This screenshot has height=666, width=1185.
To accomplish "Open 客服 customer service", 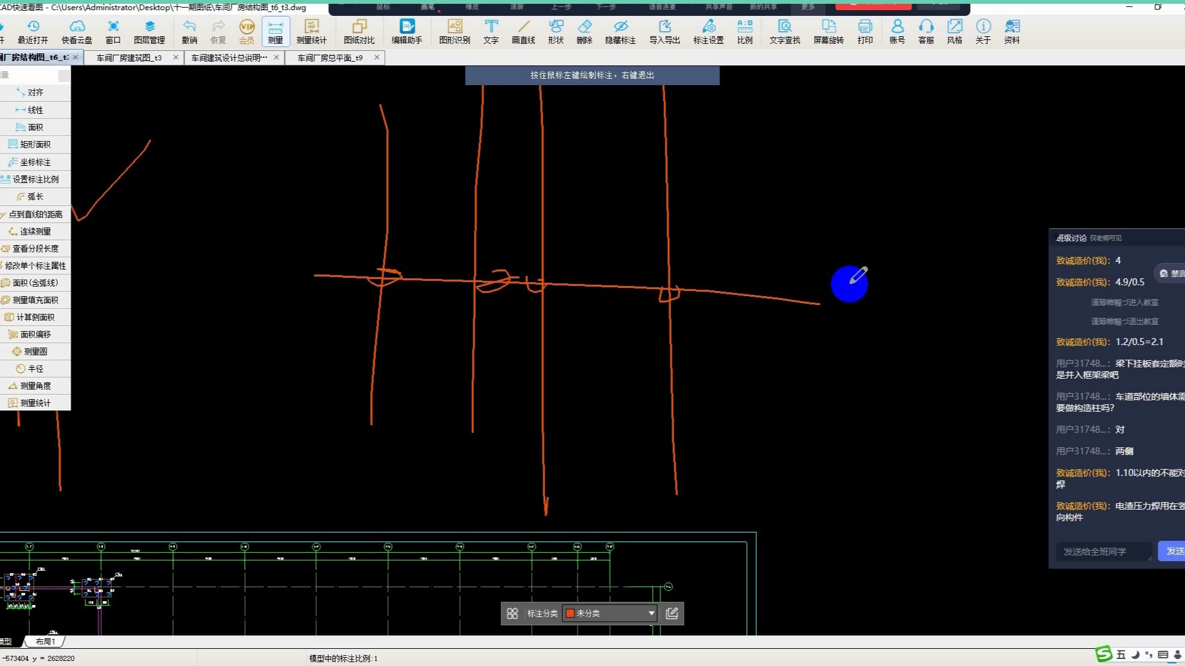I will click(926, 32).
